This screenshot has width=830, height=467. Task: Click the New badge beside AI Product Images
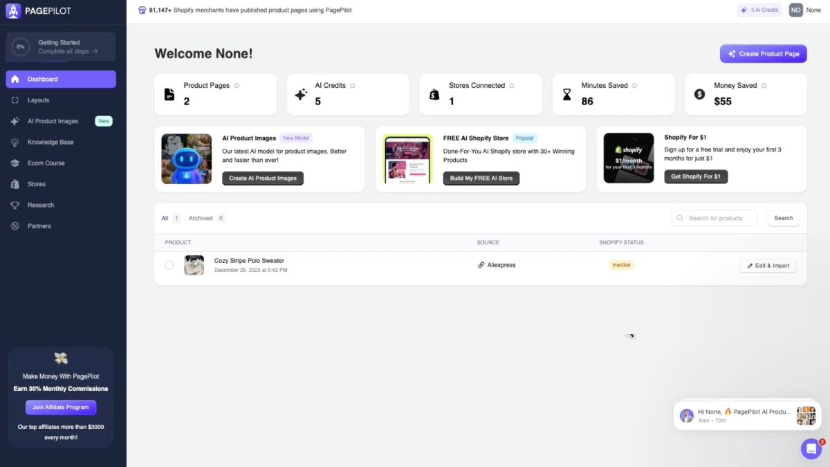click(x=104, y=121)
